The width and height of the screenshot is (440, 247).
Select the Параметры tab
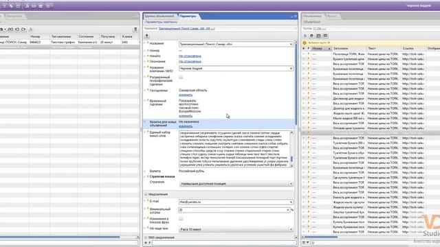click(188, 16)
